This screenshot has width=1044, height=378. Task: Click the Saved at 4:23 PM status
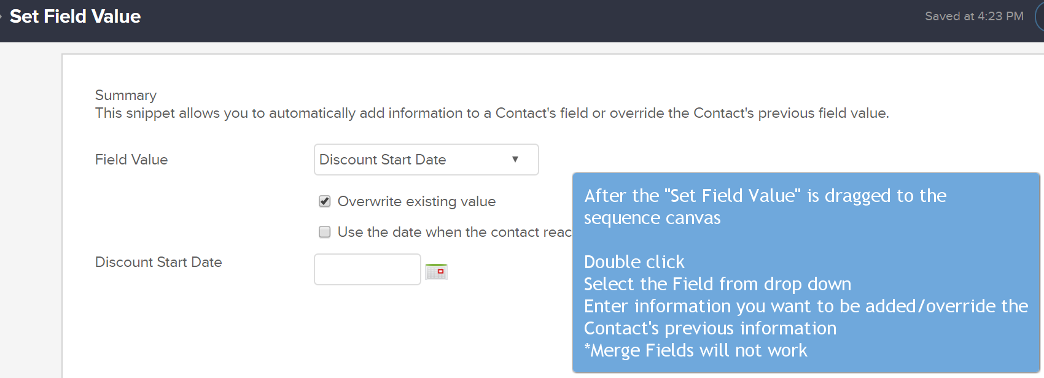pyautogui.click(x=974, y=17)
